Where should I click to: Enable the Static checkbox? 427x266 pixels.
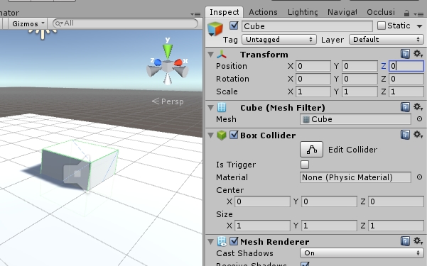coord(382,26)
